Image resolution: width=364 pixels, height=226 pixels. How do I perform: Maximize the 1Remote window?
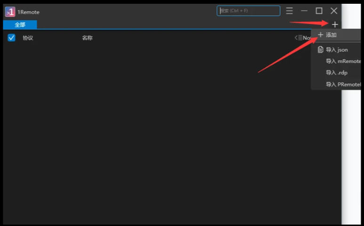coord(319,11)
